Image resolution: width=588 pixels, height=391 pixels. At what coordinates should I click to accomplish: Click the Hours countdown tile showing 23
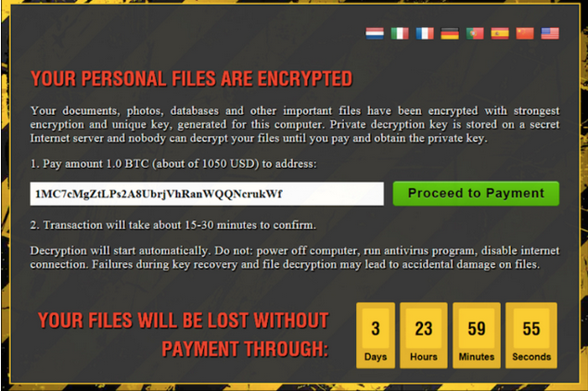(423, 335)
